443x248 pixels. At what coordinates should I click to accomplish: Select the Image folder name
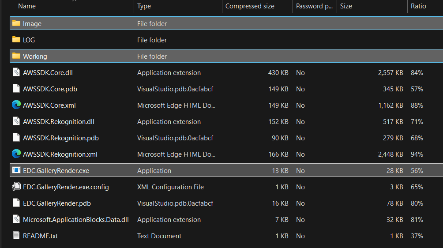point(32,24)
